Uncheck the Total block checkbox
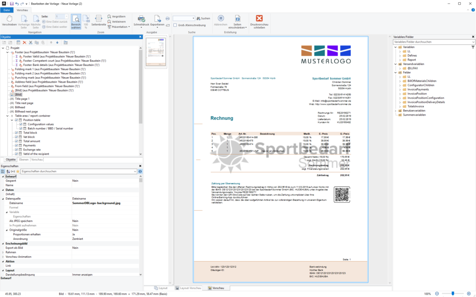This screenshot has width=476, height=297. click(17, 133)
